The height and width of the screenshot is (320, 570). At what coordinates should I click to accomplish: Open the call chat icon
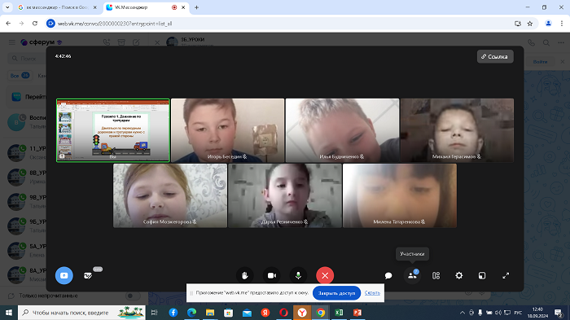click(x=388, y=276)
